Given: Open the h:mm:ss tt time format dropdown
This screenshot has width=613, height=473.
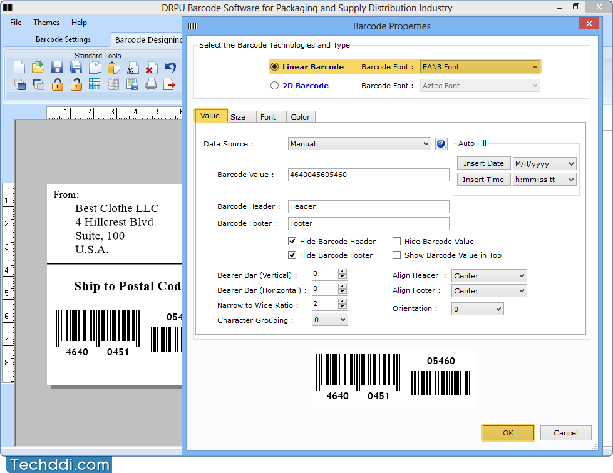Looking at the screenshot, I should (x=544, y=180).
